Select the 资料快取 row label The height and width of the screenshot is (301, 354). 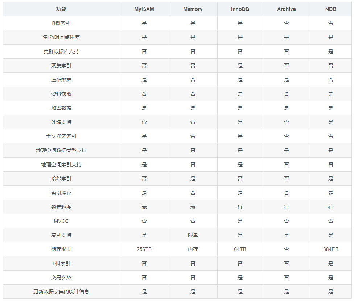pyautogui.click(x=61, y=94)
